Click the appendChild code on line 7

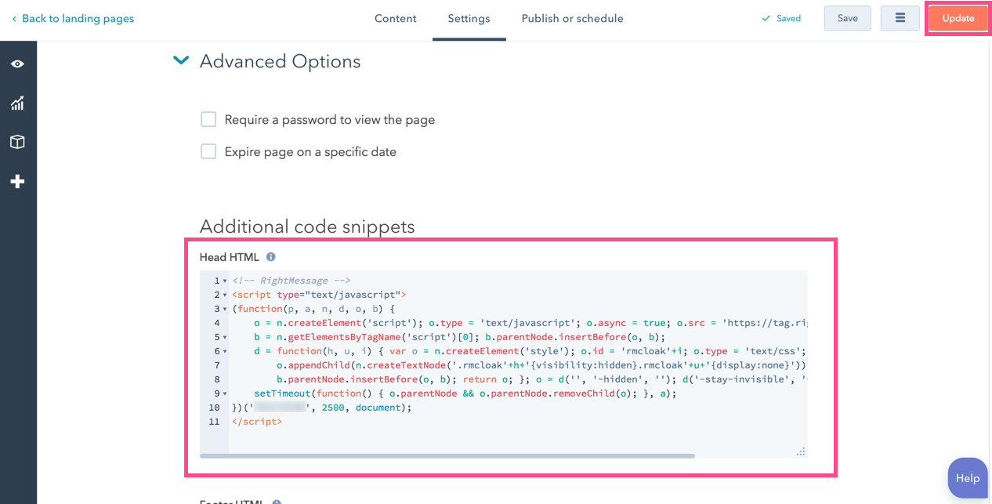(x=541, y=365)
